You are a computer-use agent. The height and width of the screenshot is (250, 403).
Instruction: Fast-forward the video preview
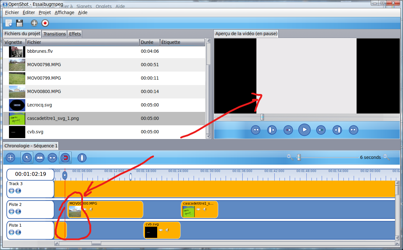(x=321, y=130)
